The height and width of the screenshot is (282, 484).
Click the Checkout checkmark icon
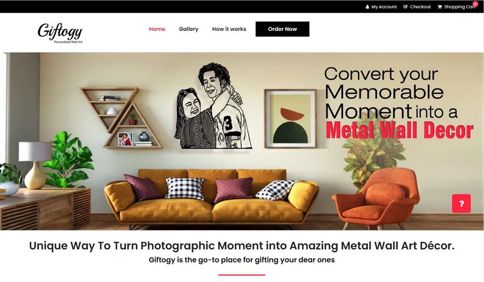[x=405, y=6]
